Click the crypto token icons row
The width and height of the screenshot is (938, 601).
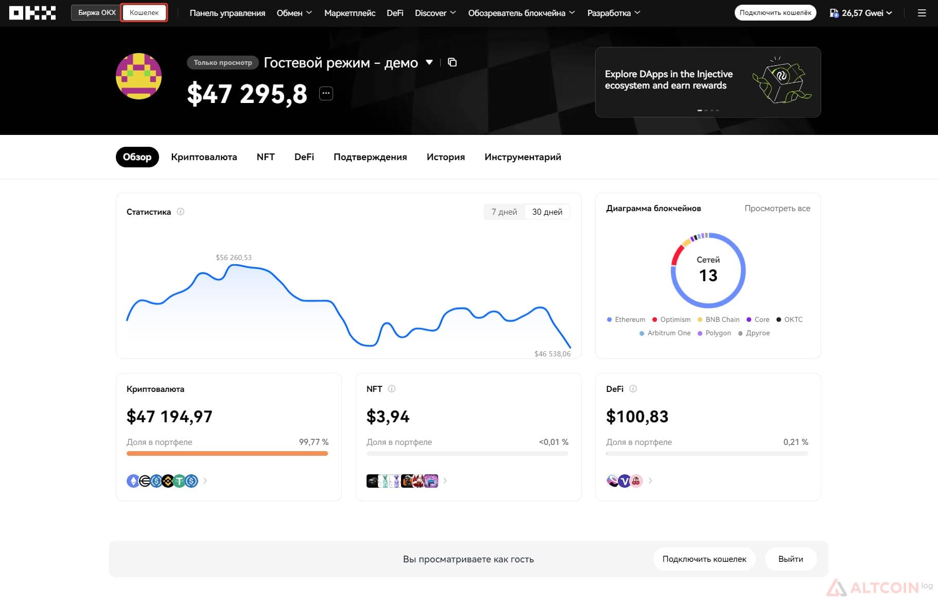coord(162,481)
